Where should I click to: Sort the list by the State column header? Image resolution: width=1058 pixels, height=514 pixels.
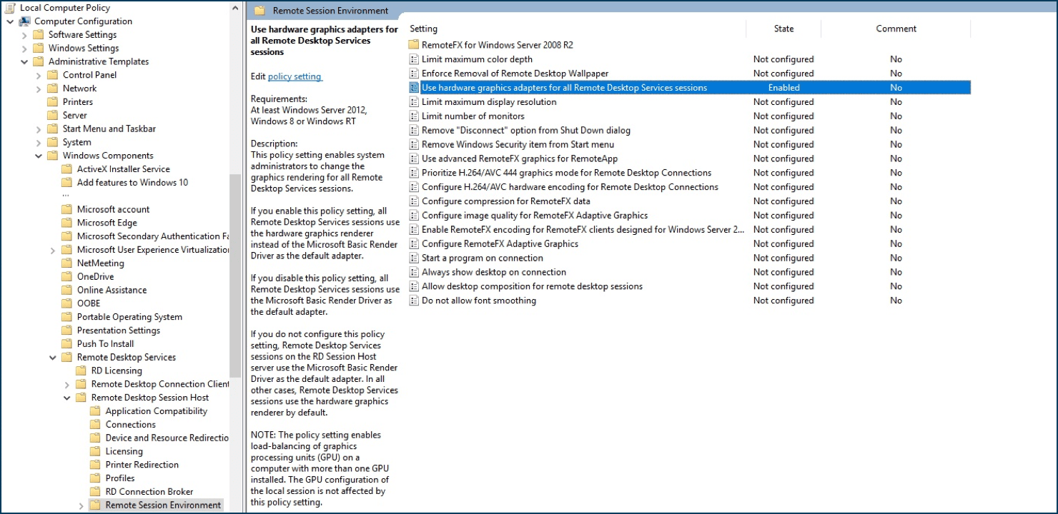pos(783,29)
